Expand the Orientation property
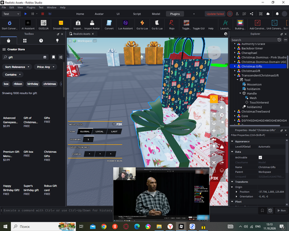 click(x=236, y=196)
